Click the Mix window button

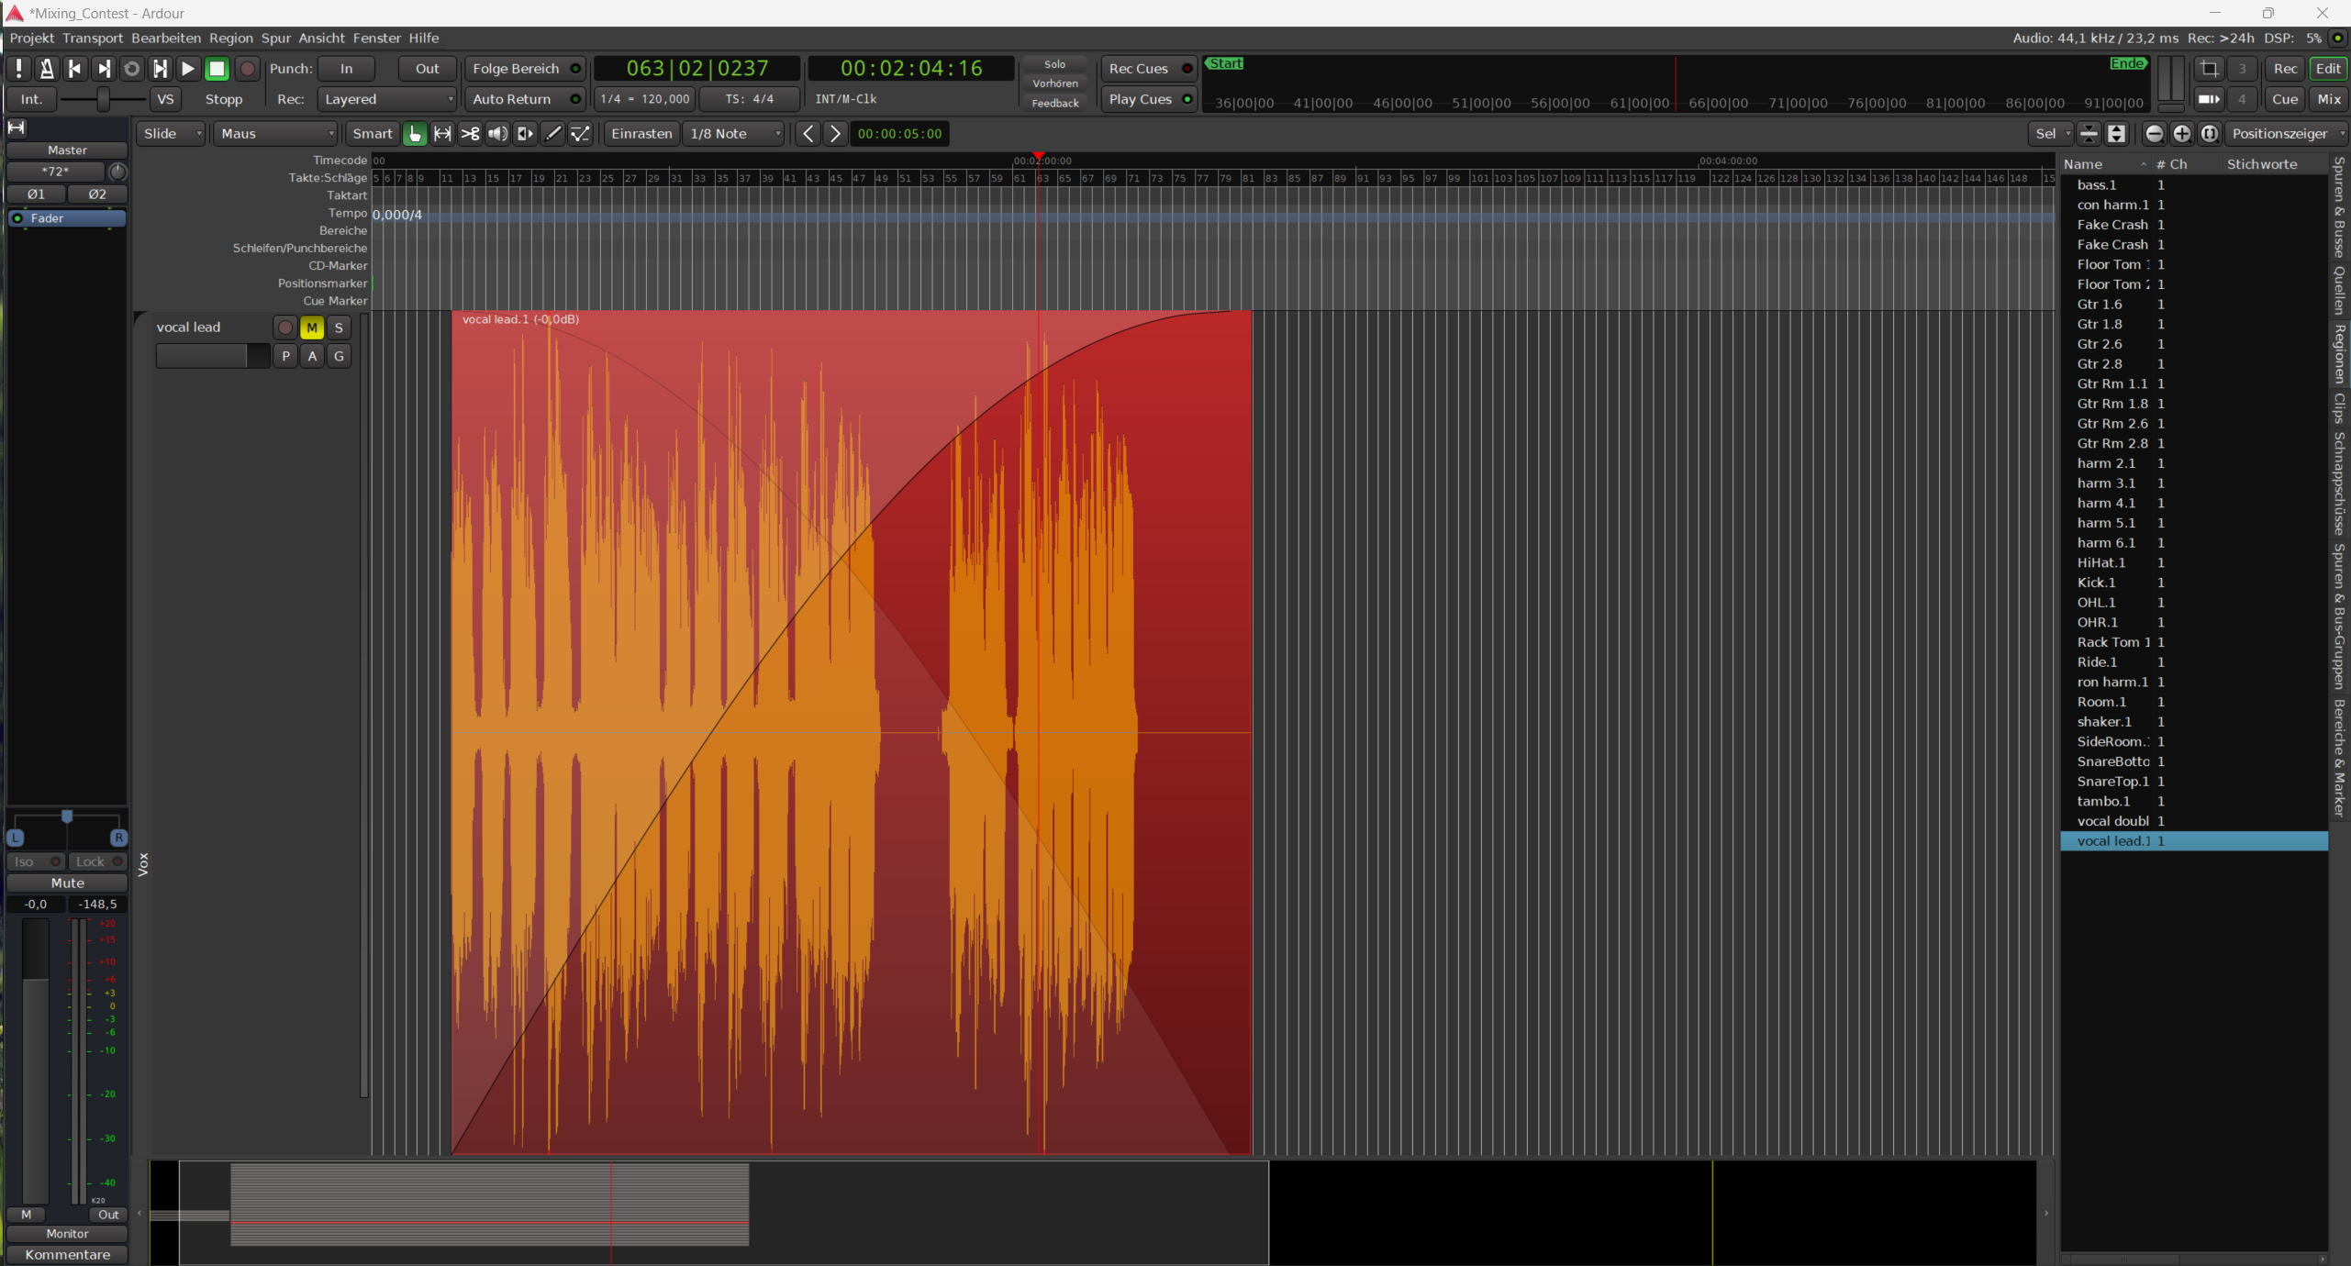2329,99
